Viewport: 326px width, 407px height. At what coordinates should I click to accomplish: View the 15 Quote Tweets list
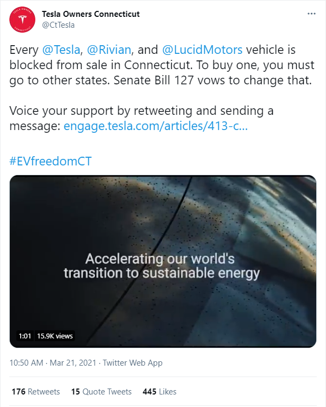[101, 391]
